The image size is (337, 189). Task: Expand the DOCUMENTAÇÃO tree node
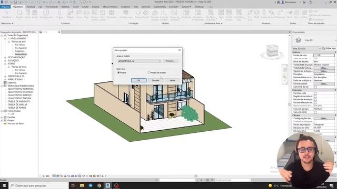[x=5, y=57]
